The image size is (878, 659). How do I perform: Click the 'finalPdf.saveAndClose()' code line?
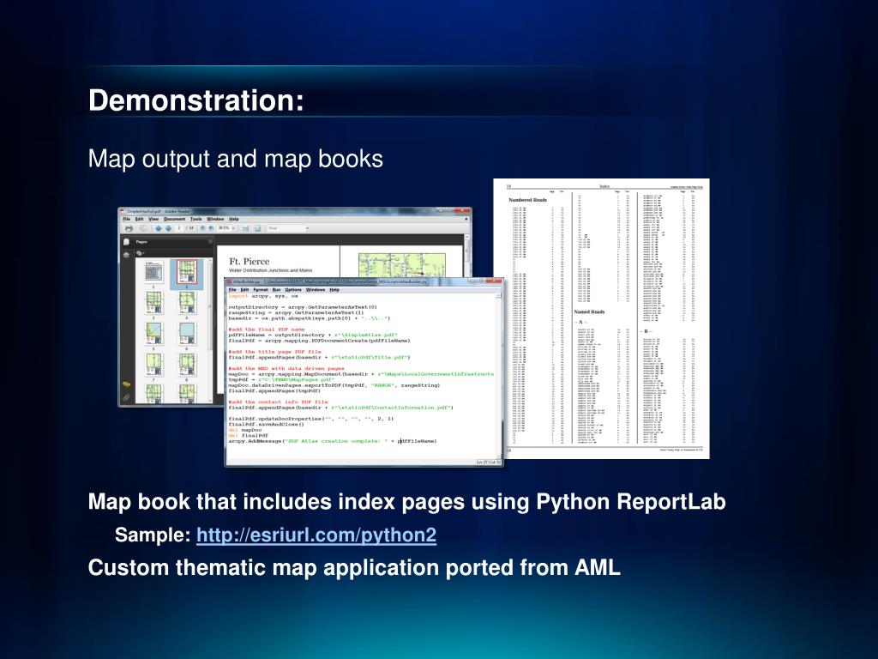point(266,424)
